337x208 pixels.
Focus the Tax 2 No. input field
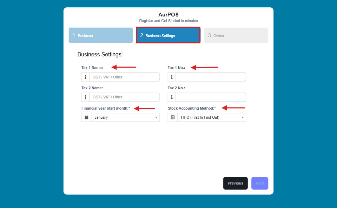click(211, 97)
